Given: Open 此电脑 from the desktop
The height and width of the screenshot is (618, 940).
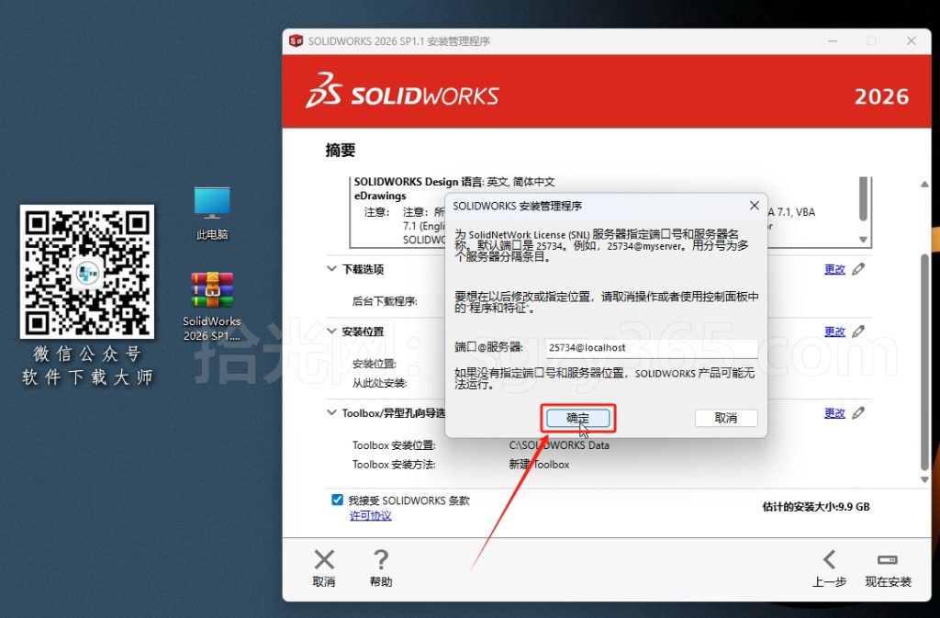Looking at the screenshot, I should (212, 212).
